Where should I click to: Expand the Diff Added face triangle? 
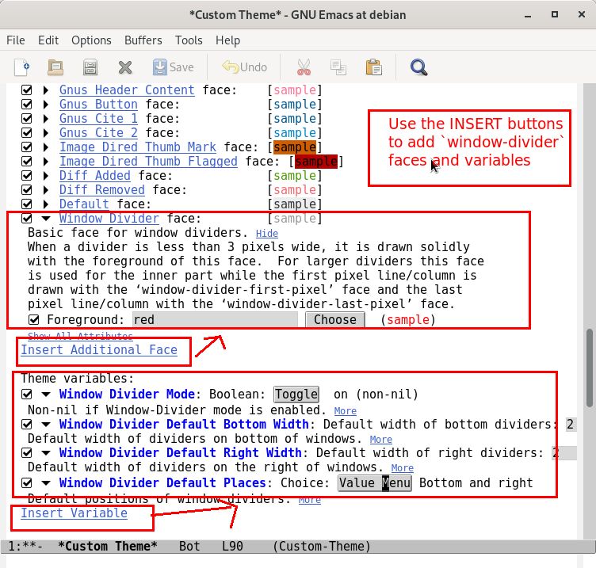pos(46,176)
